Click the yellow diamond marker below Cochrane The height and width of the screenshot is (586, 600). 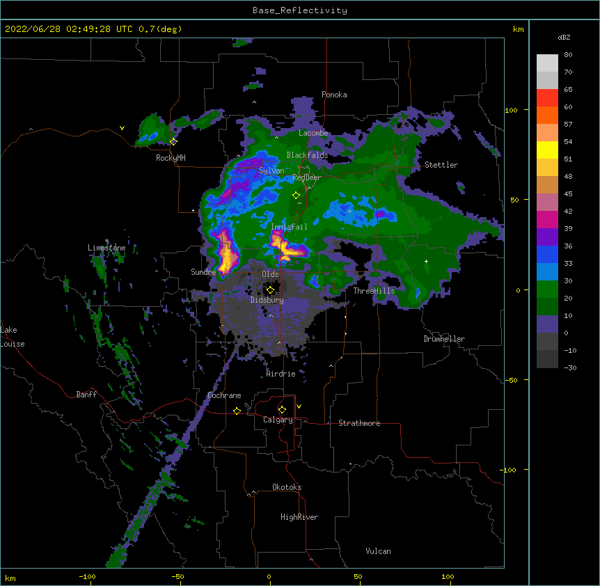coord(237,411)
